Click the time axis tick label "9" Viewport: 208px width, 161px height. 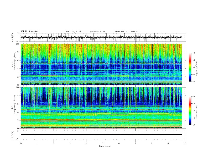coord(168,143)
